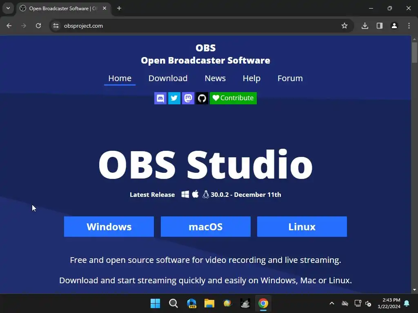Image resolution: width=418 pixels, height=313 pixels.
Task: Open Chrome downloads icon
Action: [365, 26]
